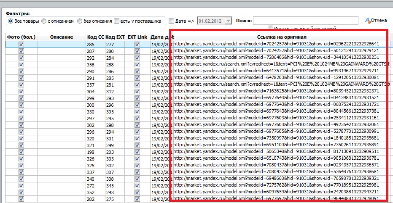Select Код СС cell with value 297
Screen dimensions: 393x203
(x=95, y=119)
